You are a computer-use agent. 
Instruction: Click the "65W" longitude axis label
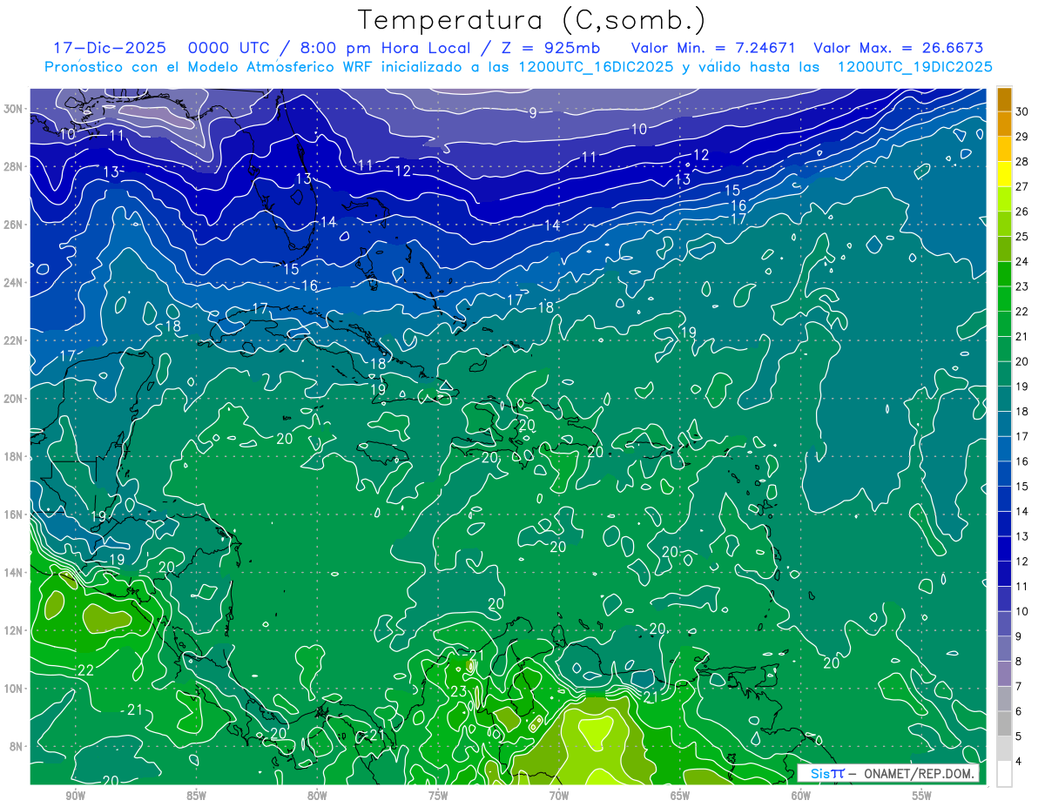coord(680,796)
